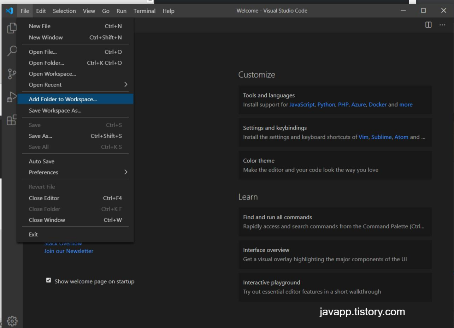Open the Manage gear menu
The image size is (454, 328).
pos(12,321)
